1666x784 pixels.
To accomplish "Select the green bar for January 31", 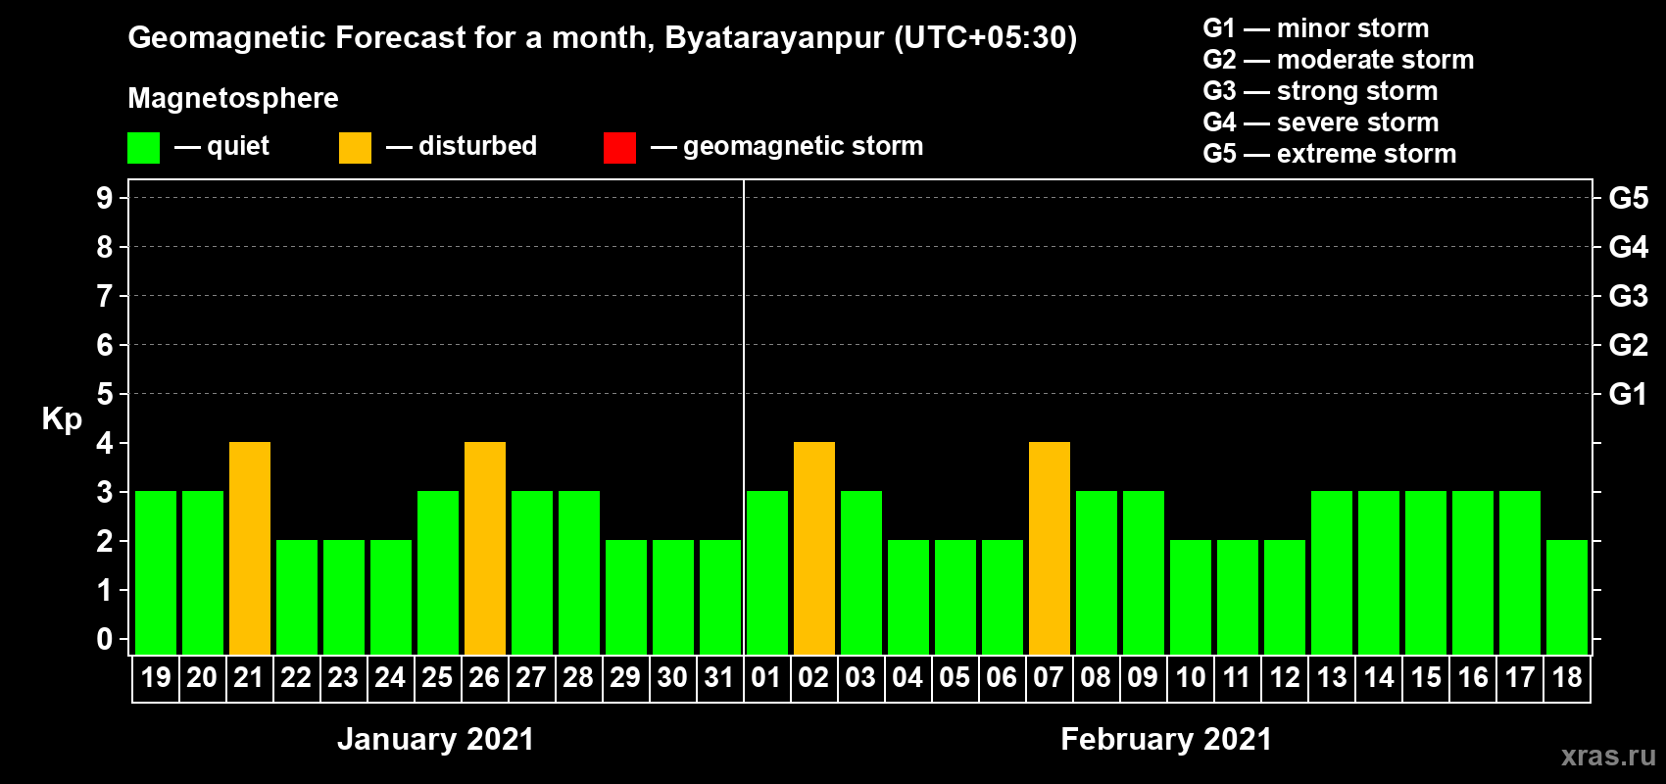I will click(720, 597).
